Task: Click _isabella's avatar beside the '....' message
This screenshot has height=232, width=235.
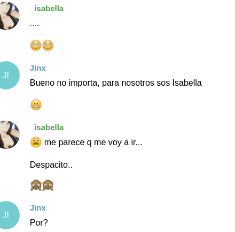Action: pyautogui.click(x=8, y=16)
